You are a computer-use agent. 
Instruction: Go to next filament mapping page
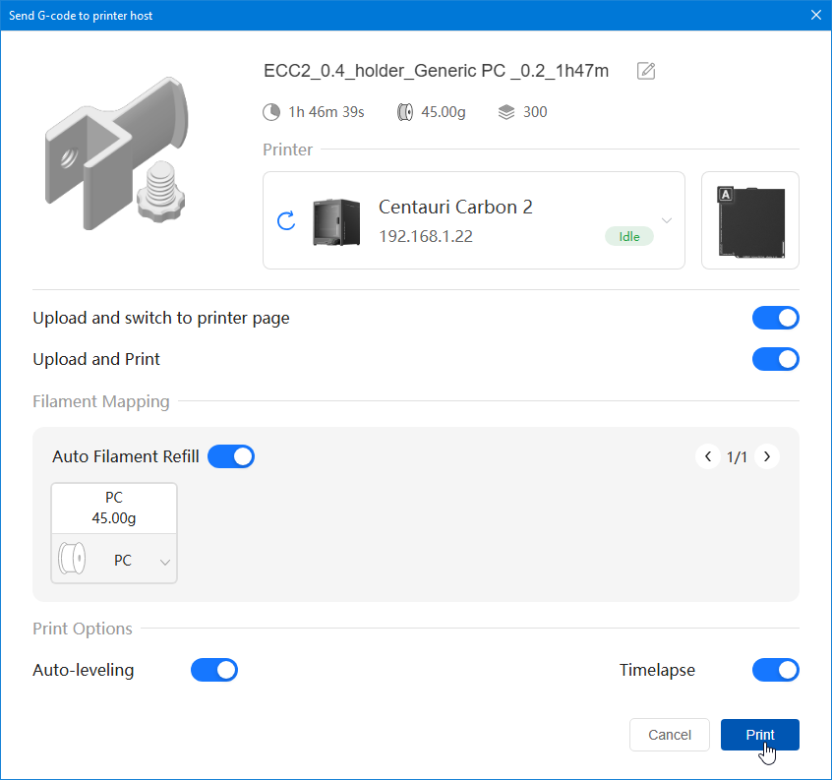coord(767,456)
